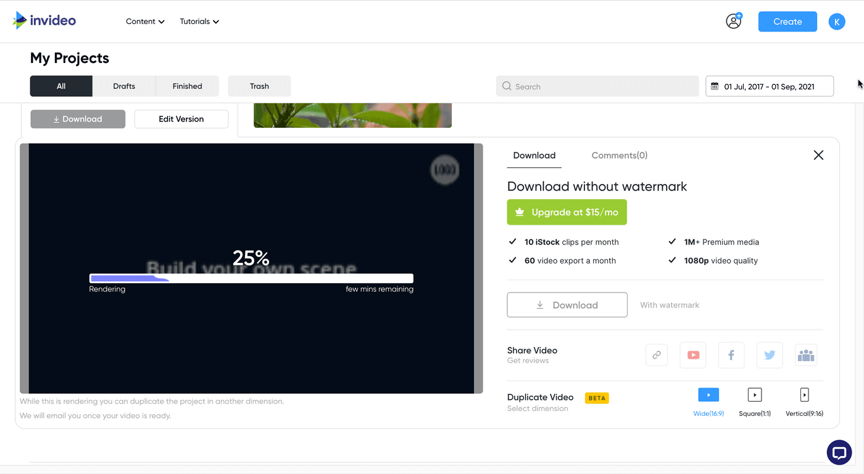Switch to the Comments(0) tab

tap(619, 155)
